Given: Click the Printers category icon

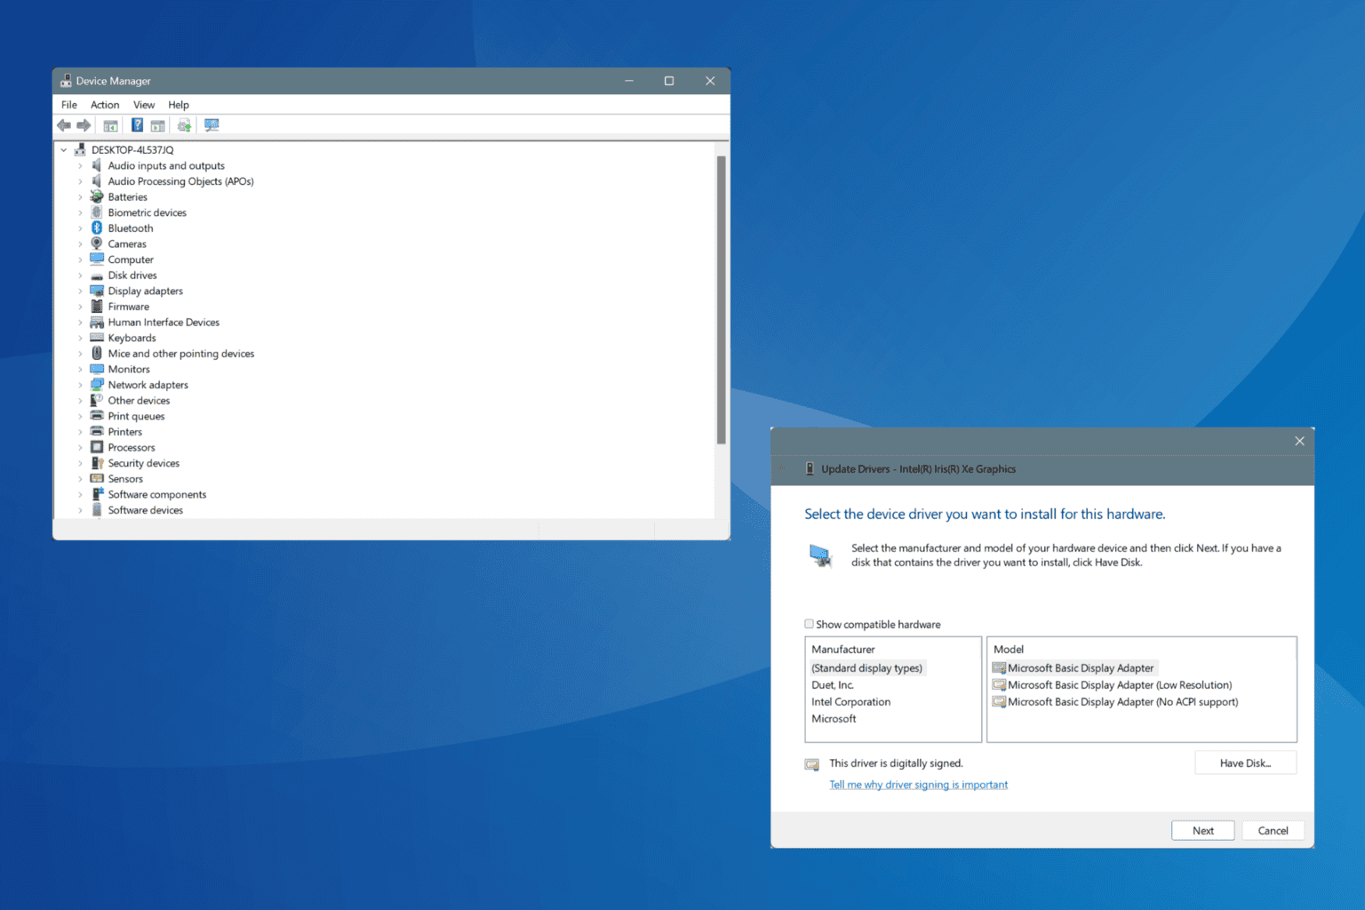Looking at the screenshot, I should tap(97, 432).
